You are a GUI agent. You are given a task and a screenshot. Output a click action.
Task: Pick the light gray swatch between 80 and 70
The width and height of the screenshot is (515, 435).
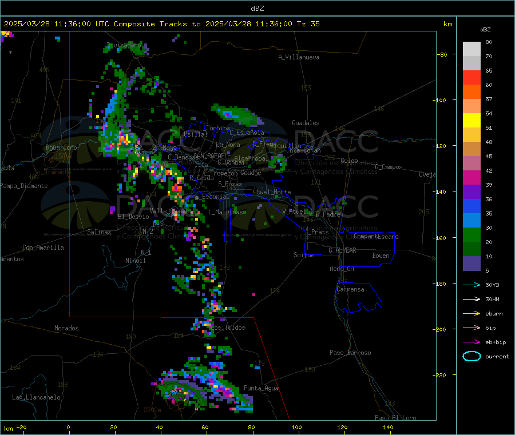click(472, 49)
